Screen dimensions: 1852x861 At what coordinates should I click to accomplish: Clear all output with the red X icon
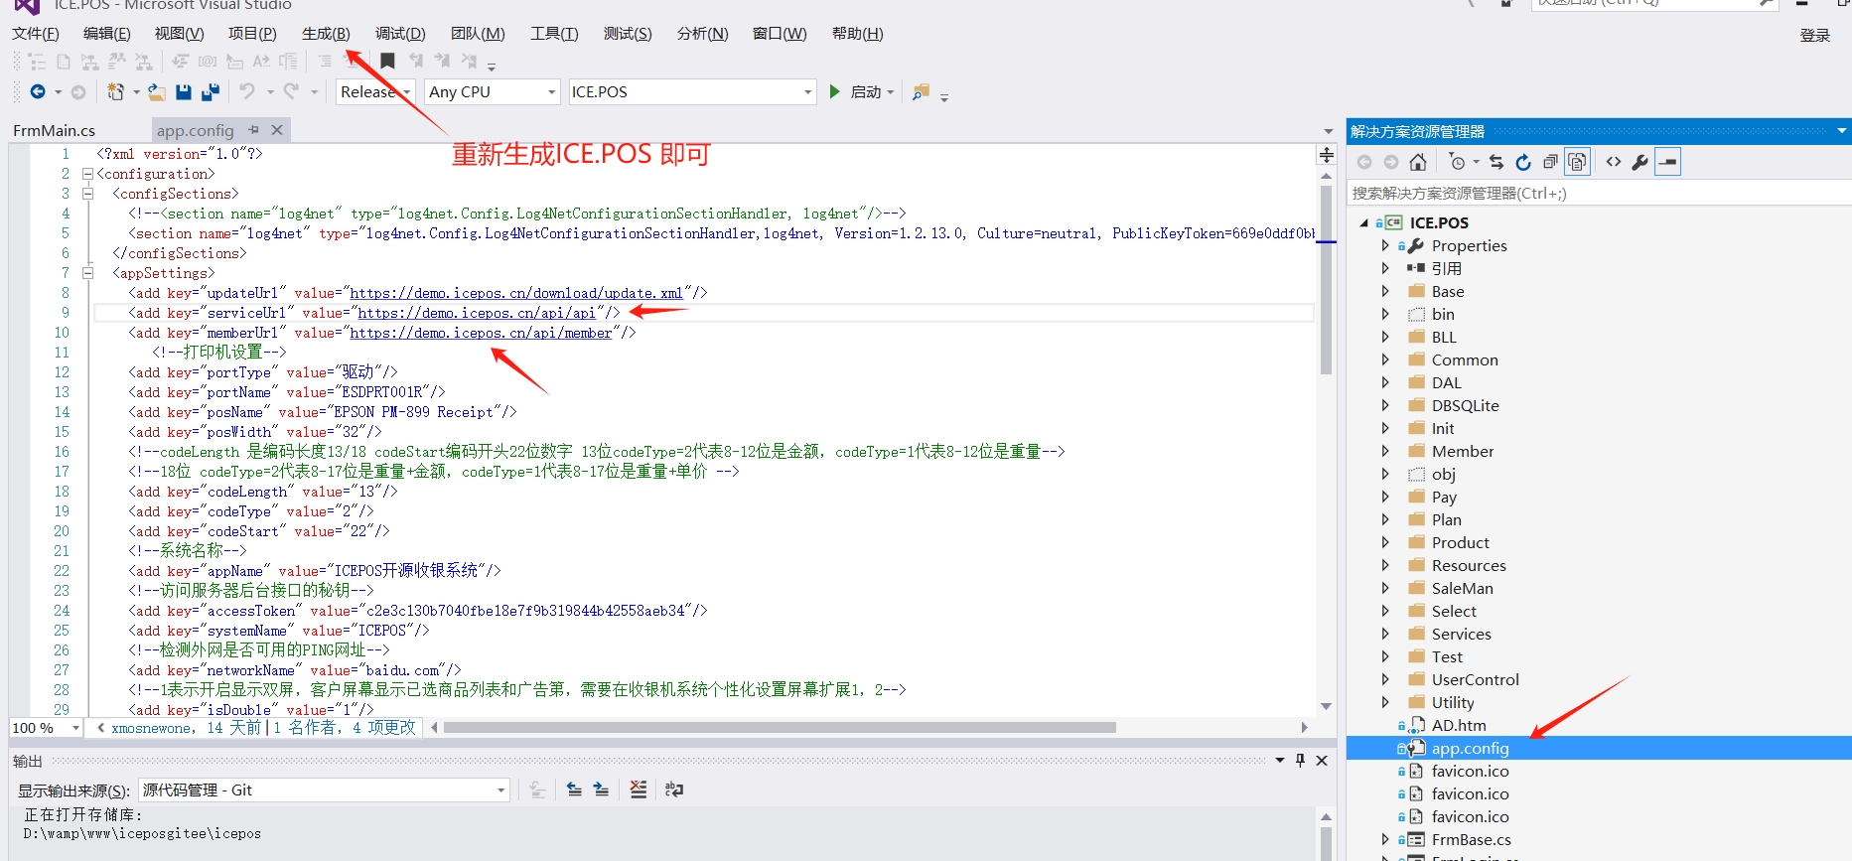[639, 789]
